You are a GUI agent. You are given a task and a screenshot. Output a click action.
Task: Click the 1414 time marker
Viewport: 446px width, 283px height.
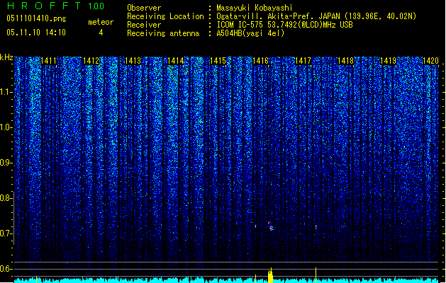click(x=176, y=61)
